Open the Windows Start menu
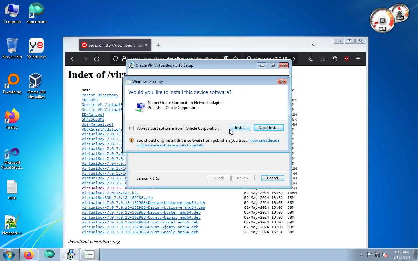418x261 pixels. 9,254
